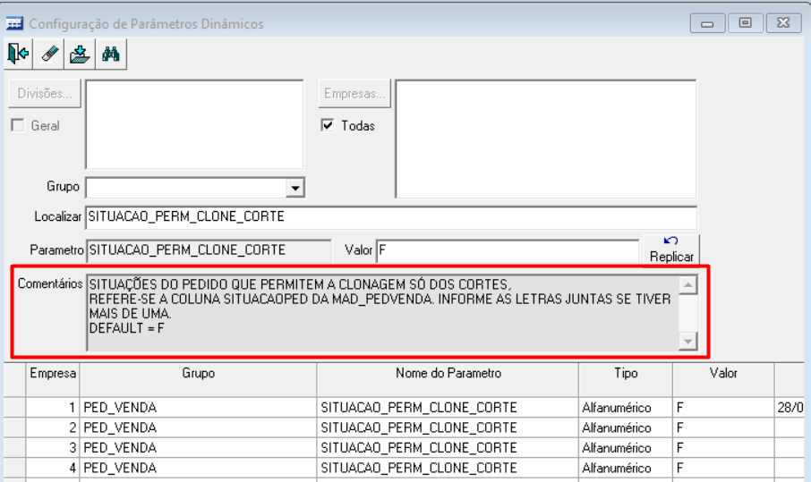Click parameter name cell in Empresa 1 row
811x482 pixels.
(448, 408)
